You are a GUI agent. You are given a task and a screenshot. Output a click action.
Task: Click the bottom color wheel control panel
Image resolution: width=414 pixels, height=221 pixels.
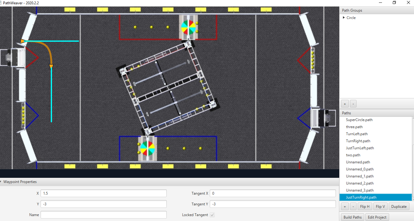[x=147, y=149]
